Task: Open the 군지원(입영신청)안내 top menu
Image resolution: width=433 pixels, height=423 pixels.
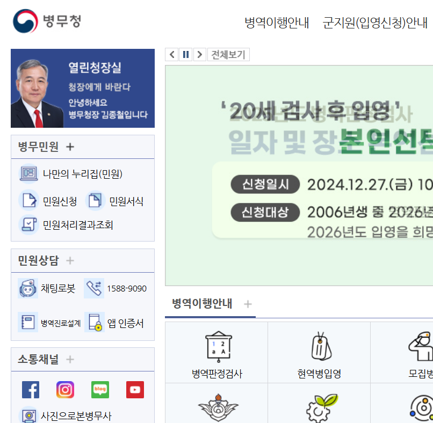Action: [375, 23]
